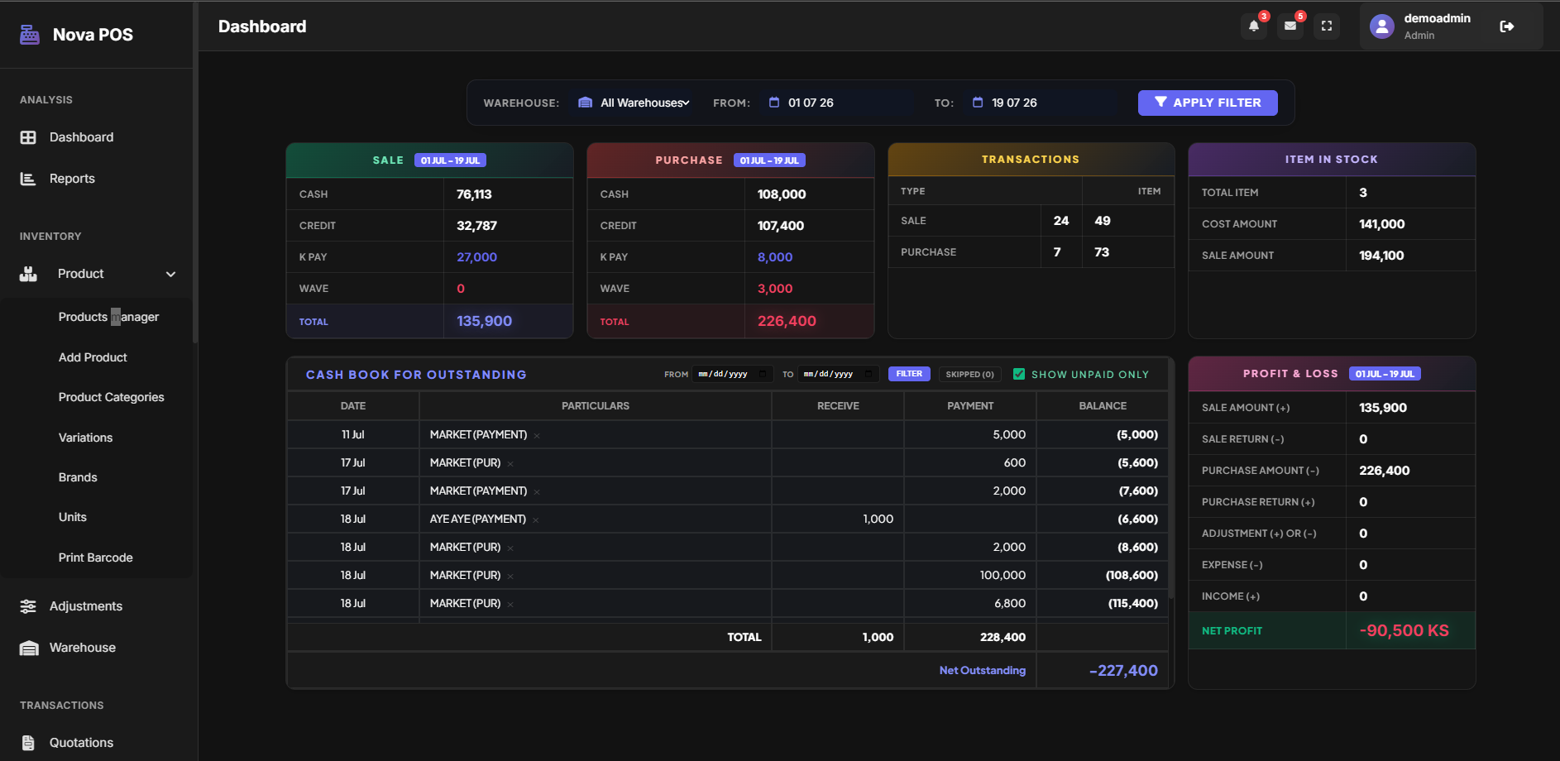The image size is (1560, 761).
Task: Click the Adjustments sliders icon in sidebar
Action: (28, 606)
